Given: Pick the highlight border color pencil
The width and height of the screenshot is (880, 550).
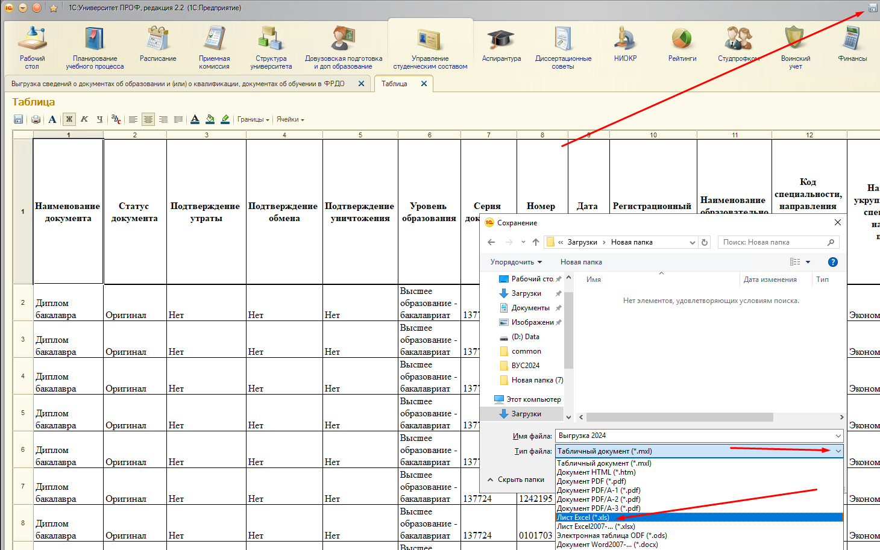Looking at the screenshot, I should (225, 119).
